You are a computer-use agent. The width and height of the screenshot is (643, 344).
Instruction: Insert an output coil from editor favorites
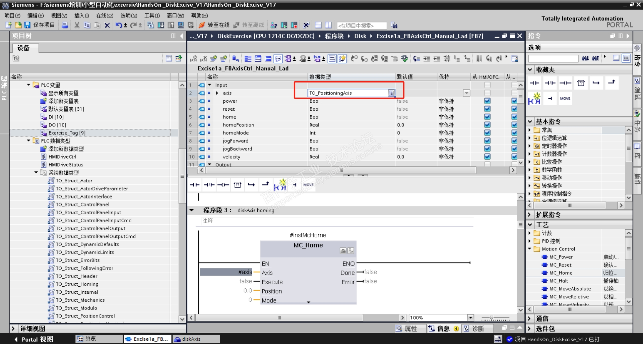pyautogui.click(x=223, y=185)
